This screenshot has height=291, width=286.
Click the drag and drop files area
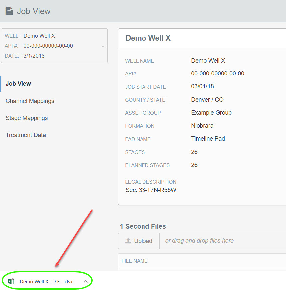coord(200,241)
